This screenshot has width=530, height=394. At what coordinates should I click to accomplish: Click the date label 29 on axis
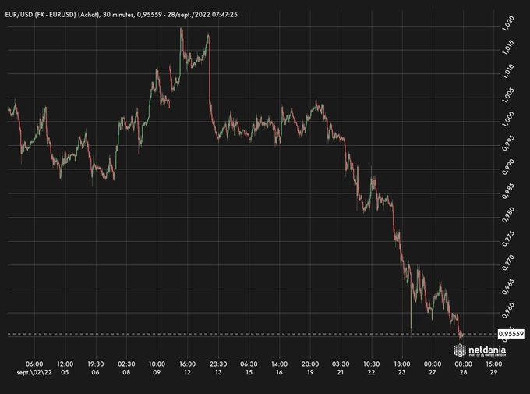[x=493, y=373]
